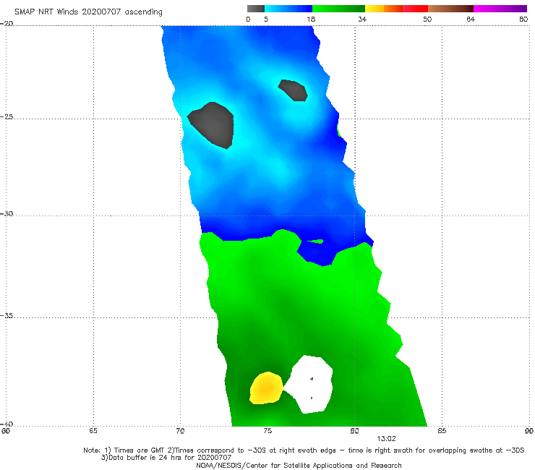This screenshot has height=470, width=535.
Task: Click the longitude label 85
Action: (x=442, y=431)
